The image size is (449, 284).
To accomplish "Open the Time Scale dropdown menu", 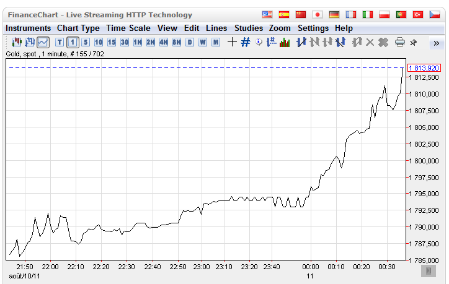I will (128, 28).
